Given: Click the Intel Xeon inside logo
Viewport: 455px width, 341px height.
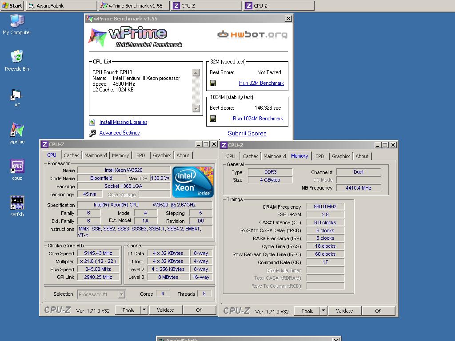Looking at the screenshot, I should click(193, 182).
